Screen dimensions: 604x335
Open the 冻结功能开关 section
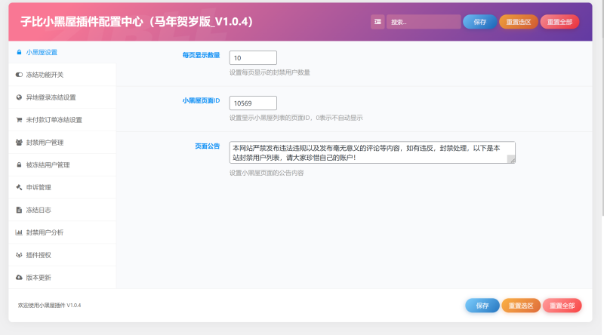pos(62,75)
